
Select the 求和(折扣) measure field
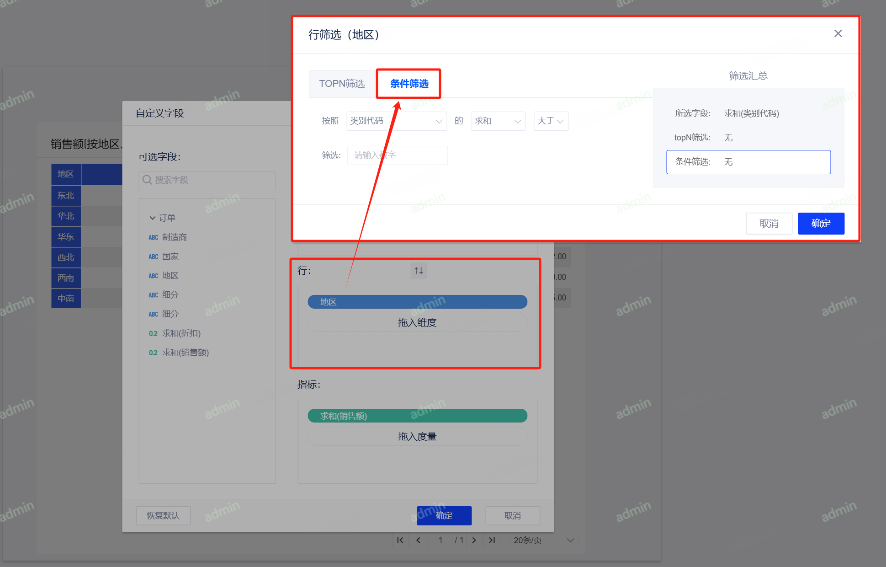point(181,333)
